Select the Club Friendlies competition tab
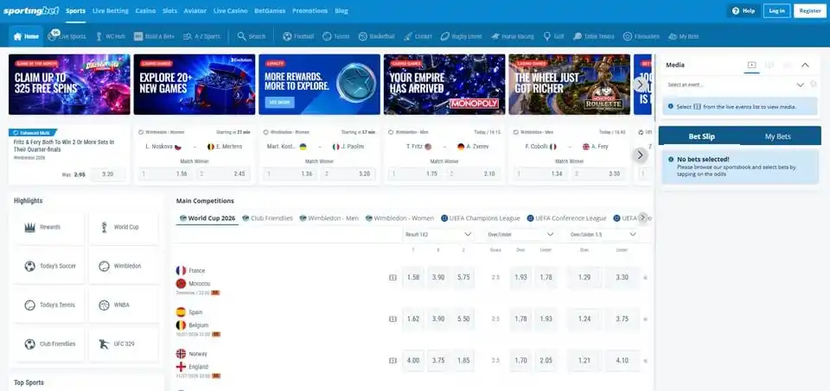Viewport: 830px width, 391px height. (x=268, y=218)
